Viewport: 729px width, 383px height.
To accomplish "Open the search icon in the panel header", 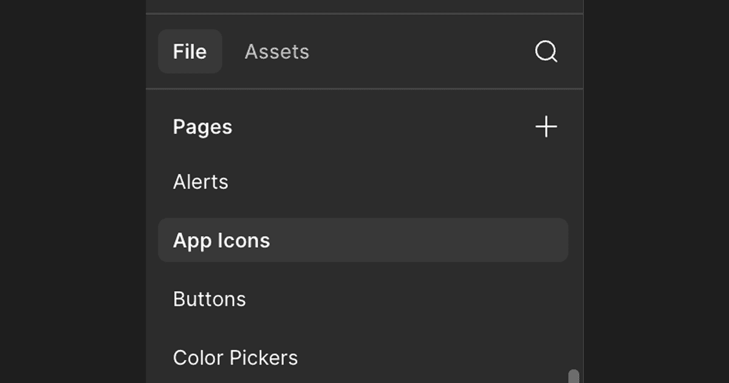I will pos(546,52).
